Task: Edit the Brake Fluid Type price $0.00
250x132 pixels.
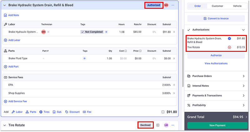Action: (x=138, y=58)
